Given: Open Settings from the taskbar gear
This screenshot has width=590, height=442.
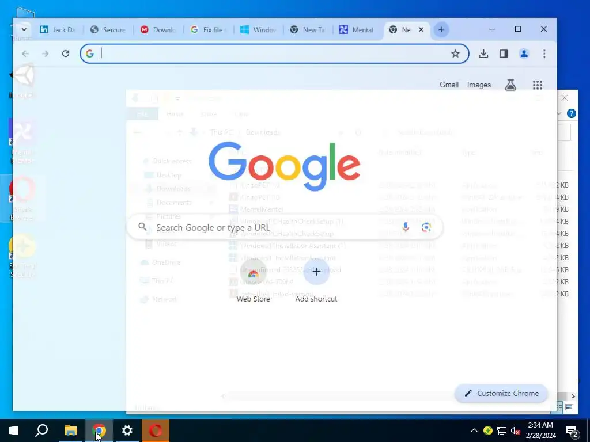Looking at the screenshot, I should tap(127, 430).
